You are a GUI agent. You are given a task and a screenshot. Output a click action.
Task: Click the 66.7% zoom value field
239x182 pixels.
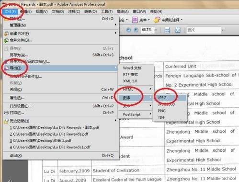[148, 30]
